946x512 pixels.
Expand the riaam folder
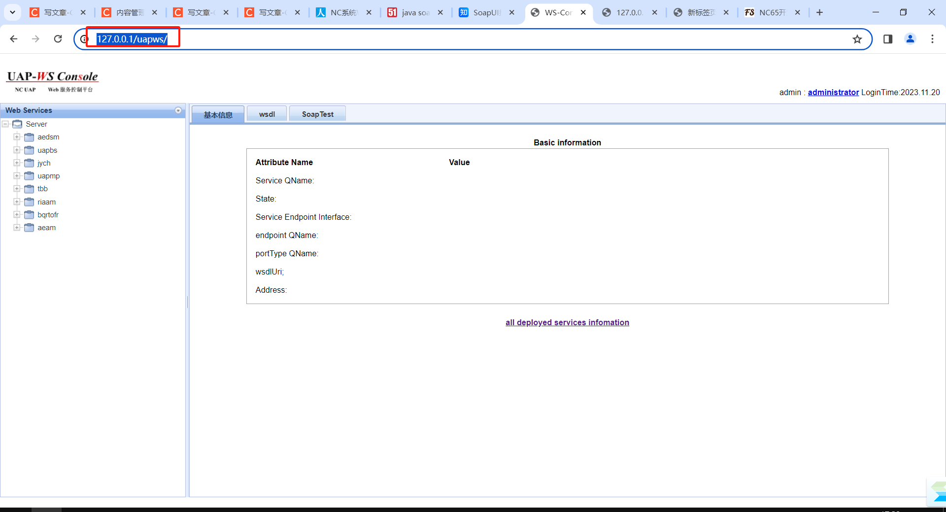pyautogui.click(x=17, y=202)
